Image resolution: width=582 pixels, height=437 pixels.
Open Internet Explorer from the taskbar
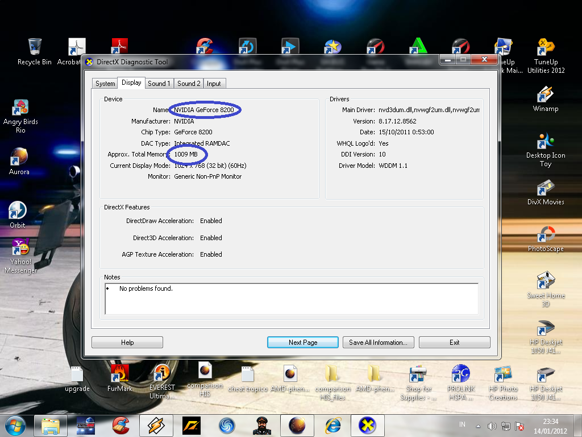coord(332,426)
